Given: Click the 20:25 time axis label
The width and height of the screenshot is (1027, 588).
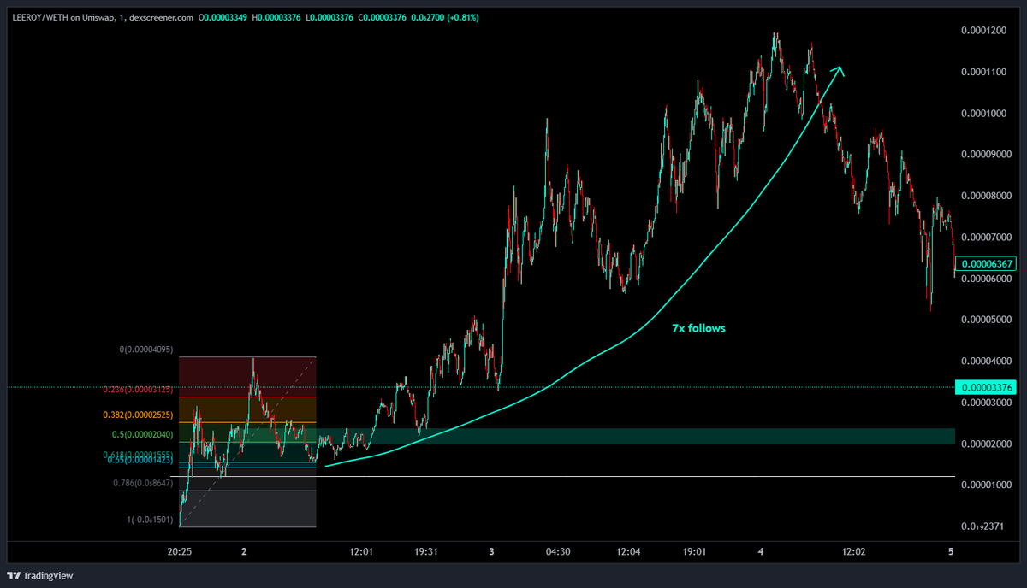Looking at the screenshot, I should click(180, 552).
